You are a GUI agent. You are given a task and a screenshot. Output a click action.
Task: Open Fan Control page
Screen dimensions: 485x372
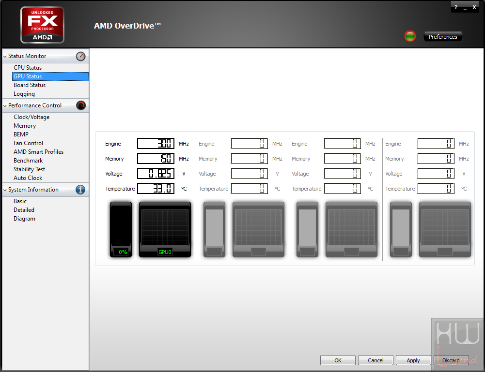click(28, 143)
